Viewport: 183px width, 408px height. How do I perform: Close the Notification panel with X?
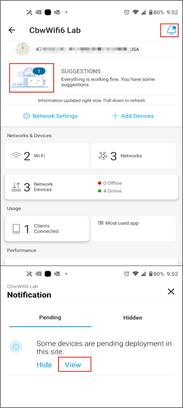[171, 292]
